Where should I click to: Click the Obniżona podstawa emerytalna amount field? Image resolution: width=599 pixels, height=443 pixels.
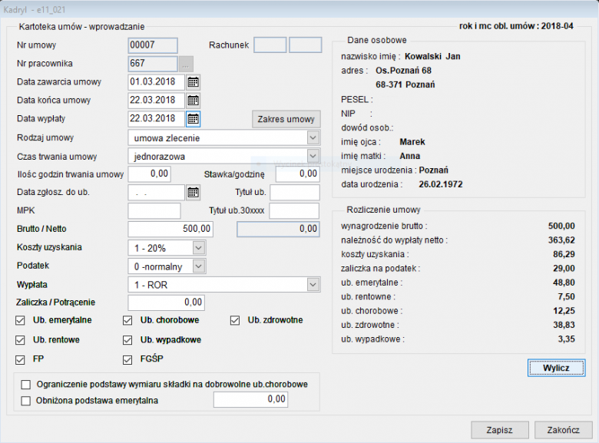[x=250, y=399]
